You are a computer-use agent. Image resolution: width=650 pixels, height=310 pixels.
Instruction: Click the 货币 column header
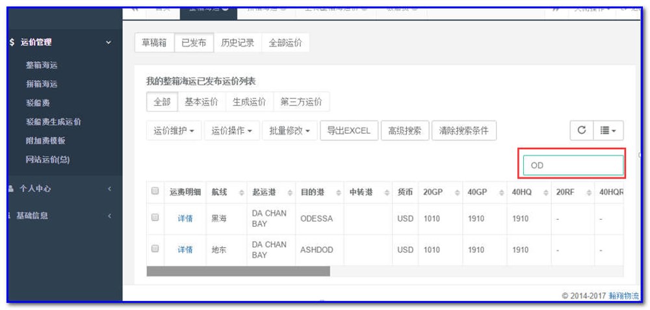coord(405,193)
